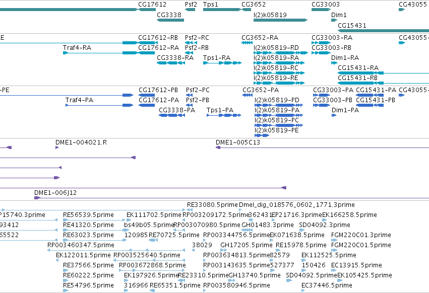The width and height of the screenshot is (429, 293).
Task: Click protein Tps1-PA
Action: tap(220, 110)
